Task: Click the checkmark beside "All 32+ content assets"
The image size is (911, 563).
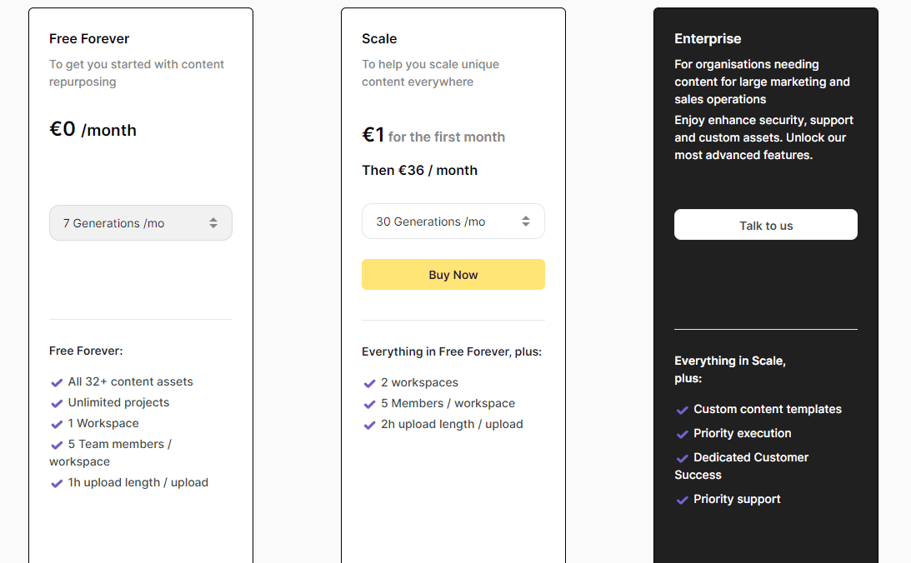Action: tap(57, 381)
